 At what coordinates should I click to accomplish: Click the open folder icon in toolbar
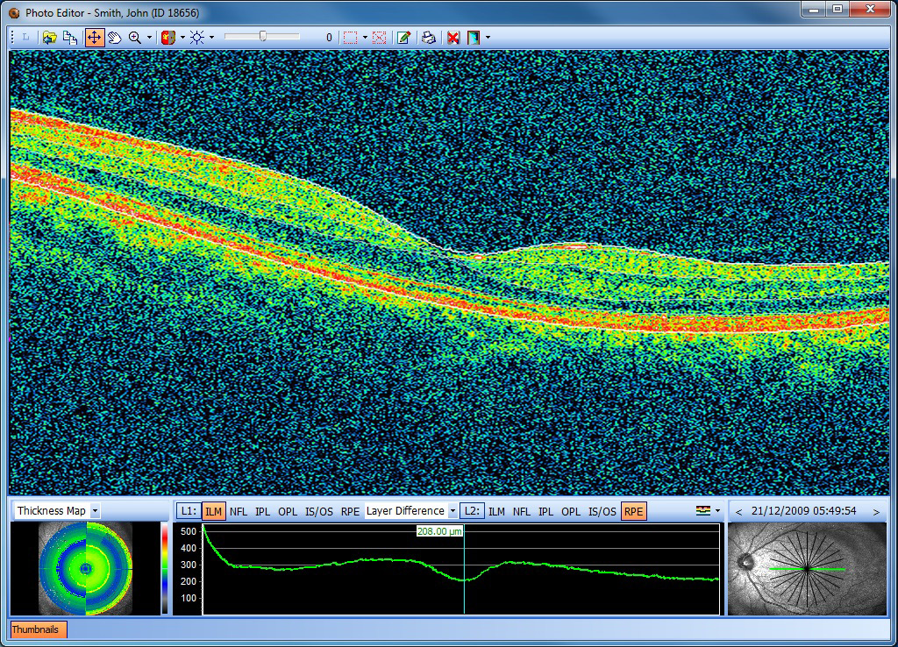click(49, 38)
